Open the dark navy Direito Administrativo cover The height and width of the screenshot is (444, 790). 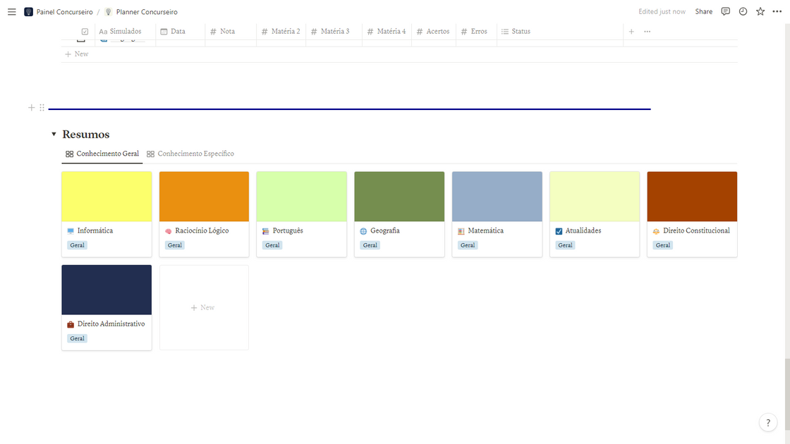point(107,290)
